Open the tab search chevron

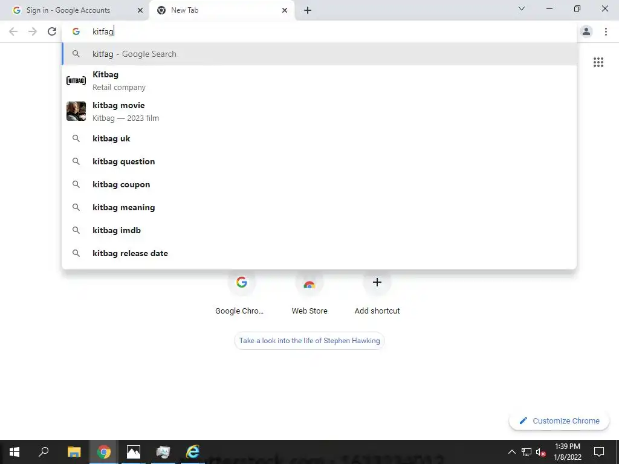pyautogui.click(x=522, y=8)
